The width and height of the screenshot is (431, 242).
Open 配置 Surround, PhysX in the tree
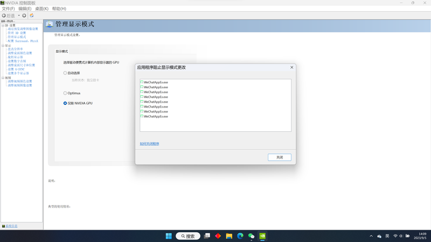[23, 41]
